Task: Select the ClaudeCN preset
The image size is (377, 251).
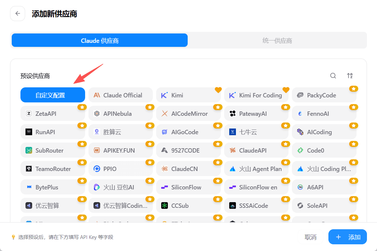Action: point(188,169)
